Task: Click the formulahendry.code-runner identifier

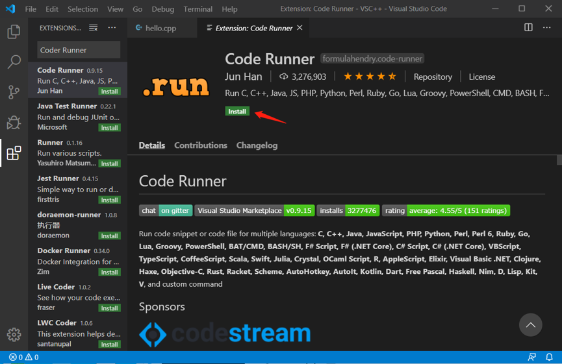Action: pos(372,58)
